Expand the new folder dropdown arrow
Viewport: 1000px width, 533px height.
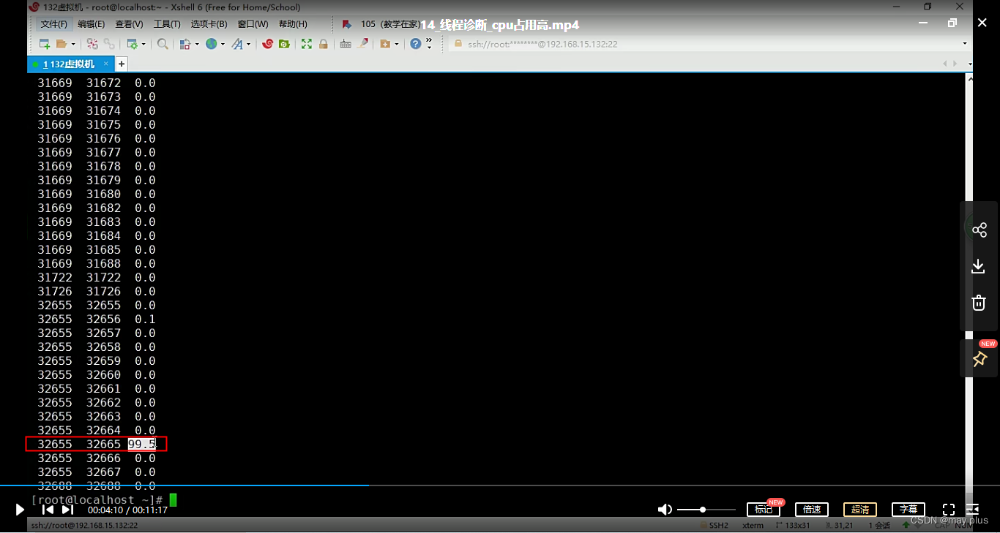(397, 44)
